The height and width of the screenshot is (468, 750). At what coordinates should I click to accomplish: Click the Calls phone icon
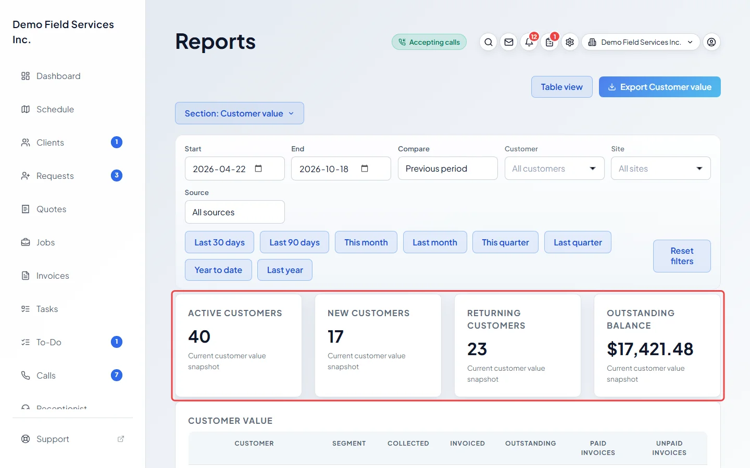tap(26, 375)
